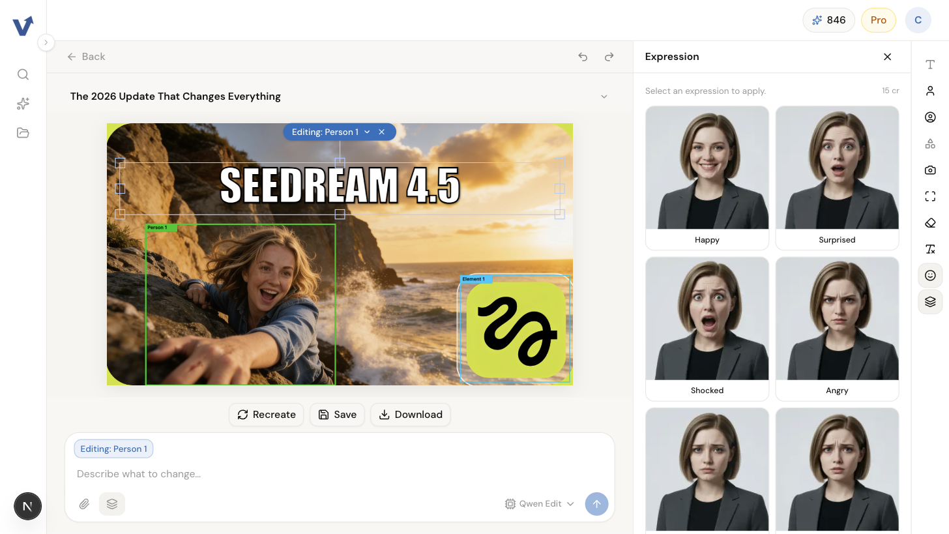
Task: Select the shapes elements tool
Action: coord(930,143)
